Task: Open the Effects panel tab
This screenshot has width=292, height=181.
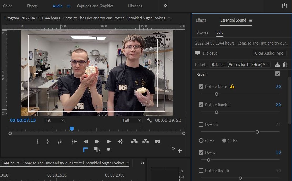Action: click(201, 20)
